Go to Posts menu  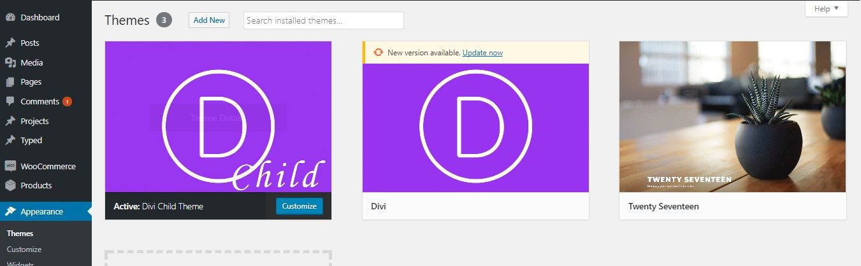[x=46, y=43]
